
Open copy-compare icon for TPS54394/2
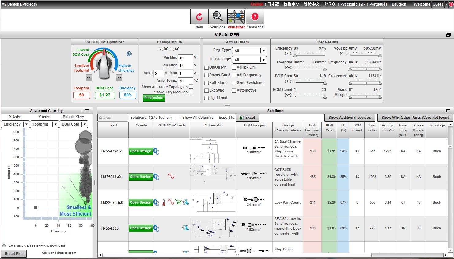coord(156,151)
